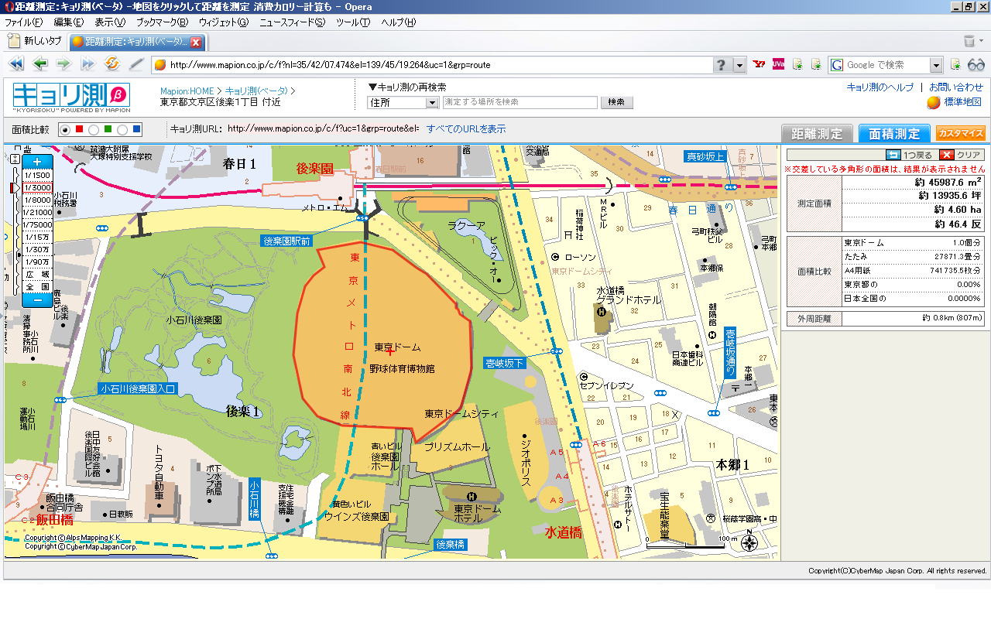Screen dimensions: 991x619
Task: Switch to the 新しいタブ tab
Action: pos(36,41)
